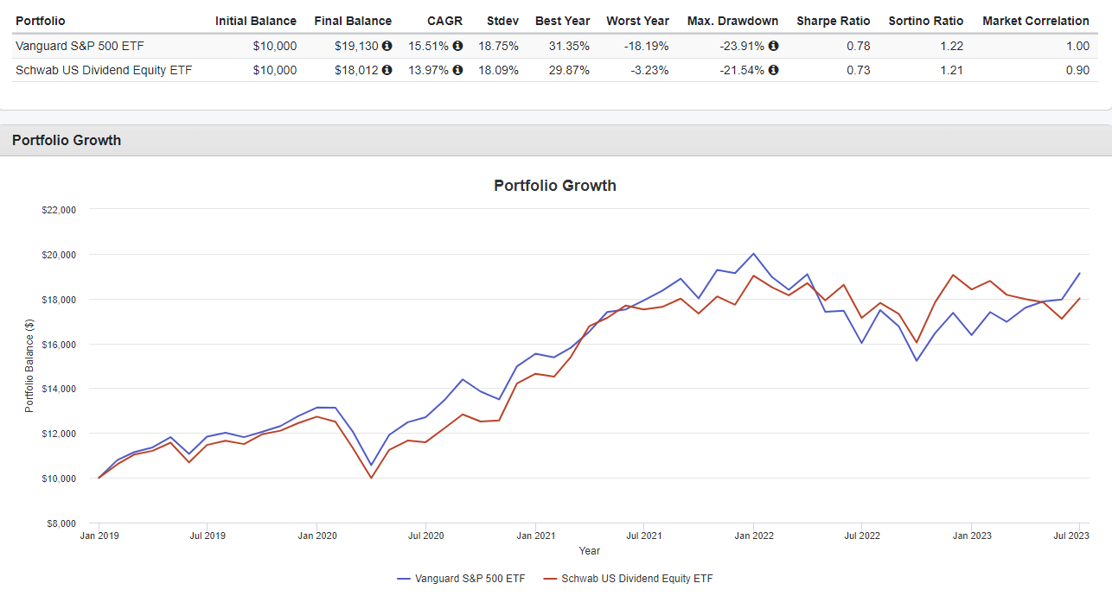
Task: Click the Final Balance column header
Action: click(x=353, y=21)
